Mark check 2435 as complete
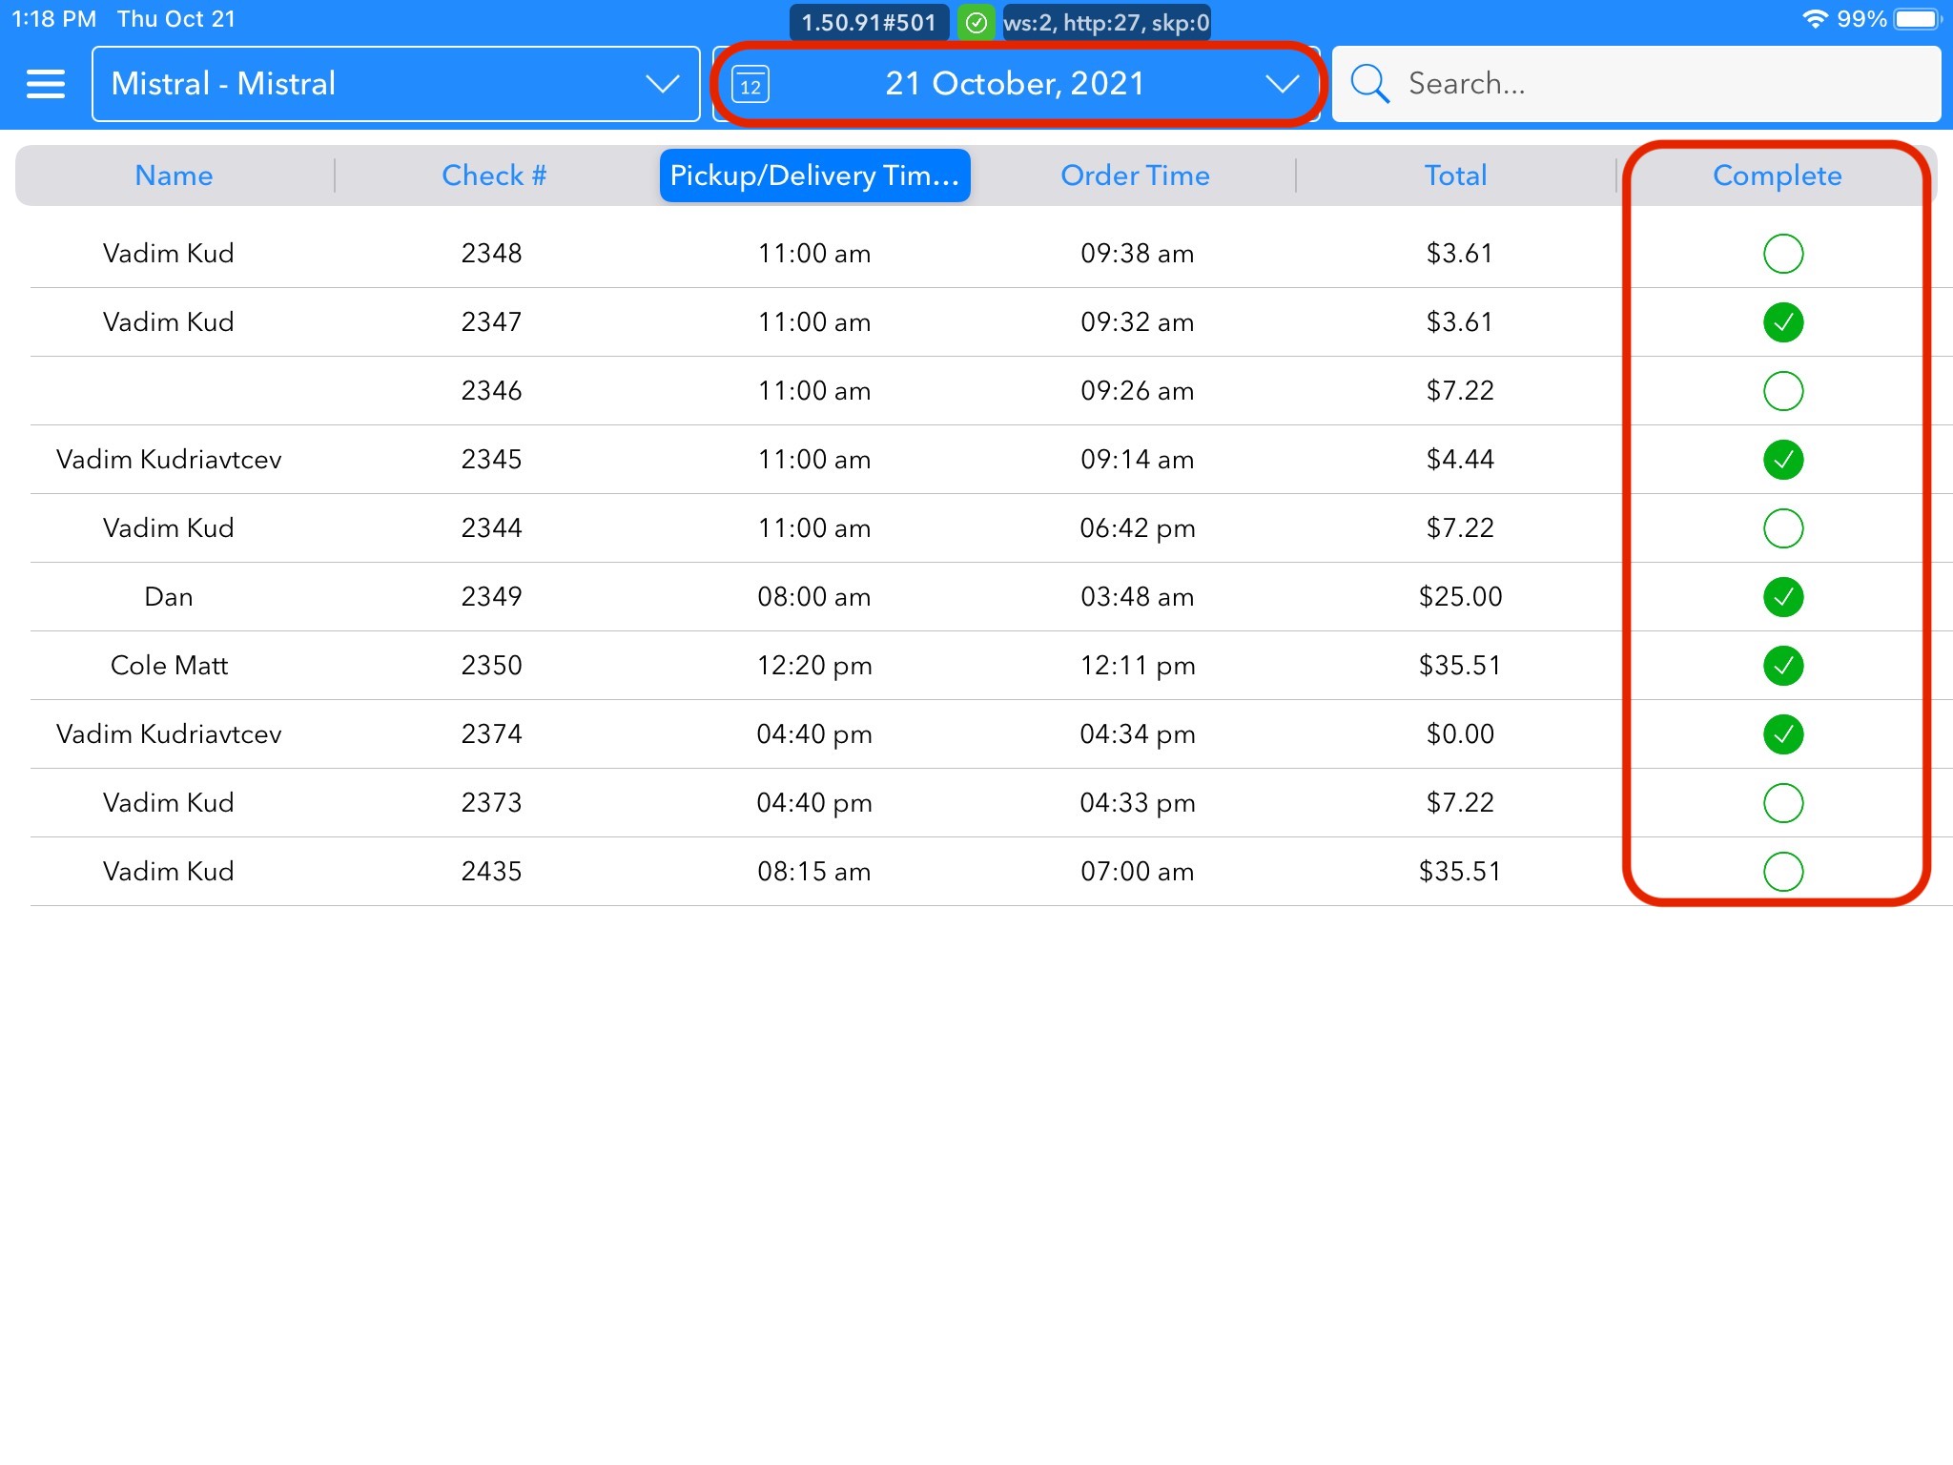Screen dimensions: 1953x1465 1782,872
